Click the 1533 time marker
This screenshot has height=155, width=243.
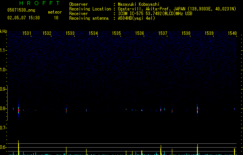coord(70,33)
